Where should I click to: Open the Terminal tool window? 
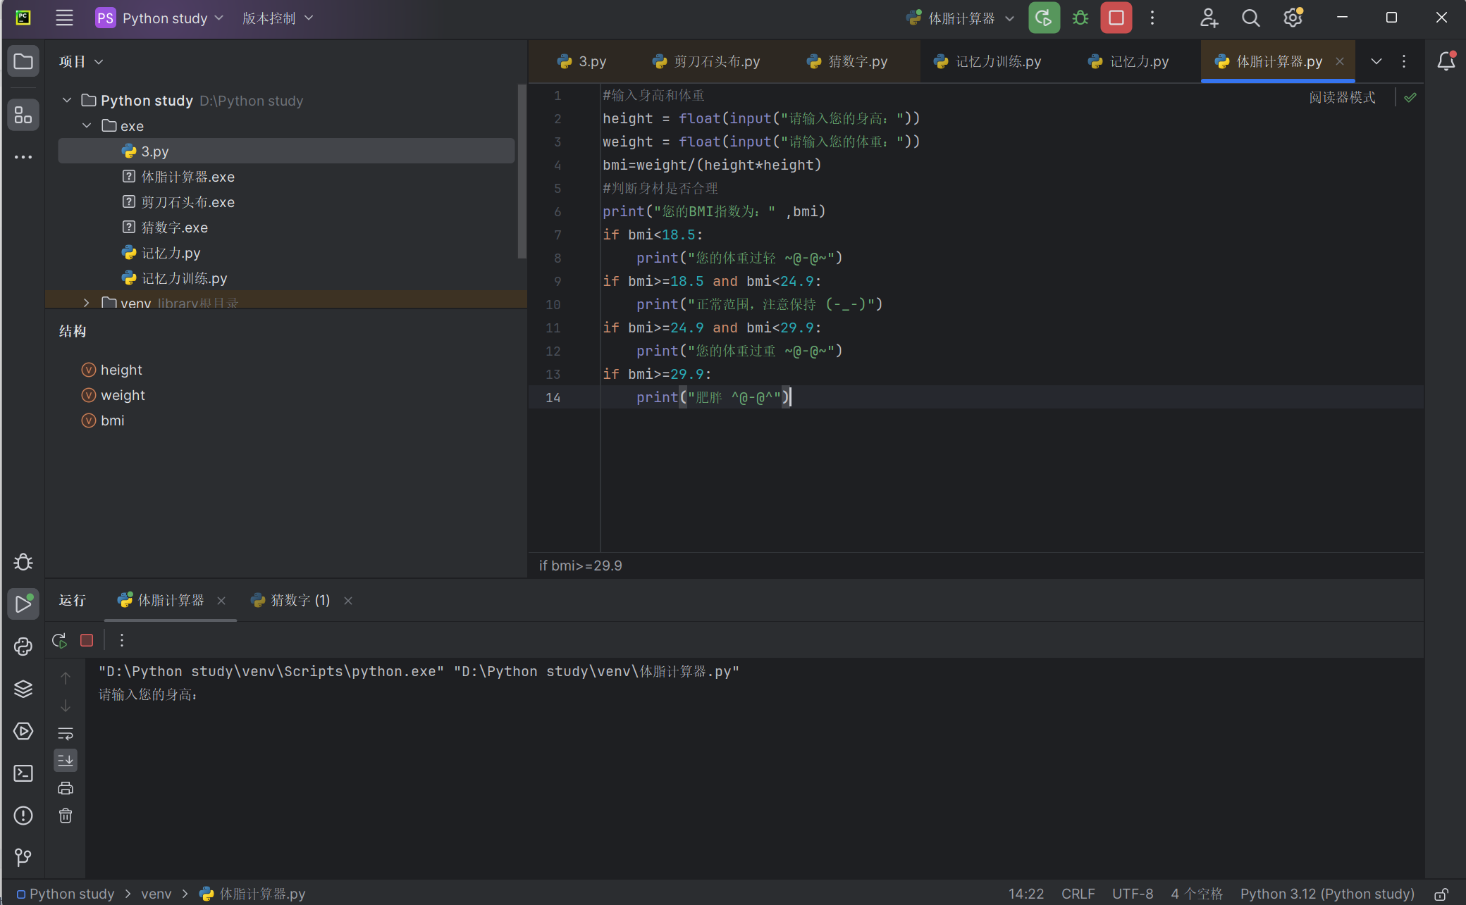[x=23, y=773]
